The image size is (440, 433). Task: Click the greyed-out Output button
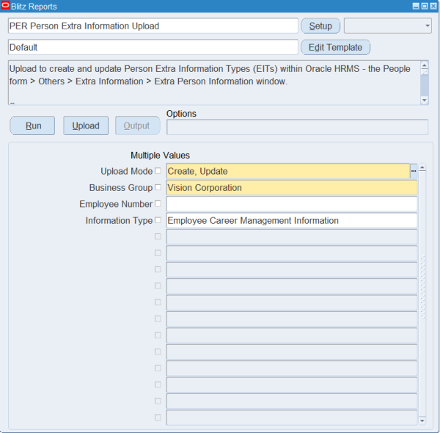click(x=138, y=125)
